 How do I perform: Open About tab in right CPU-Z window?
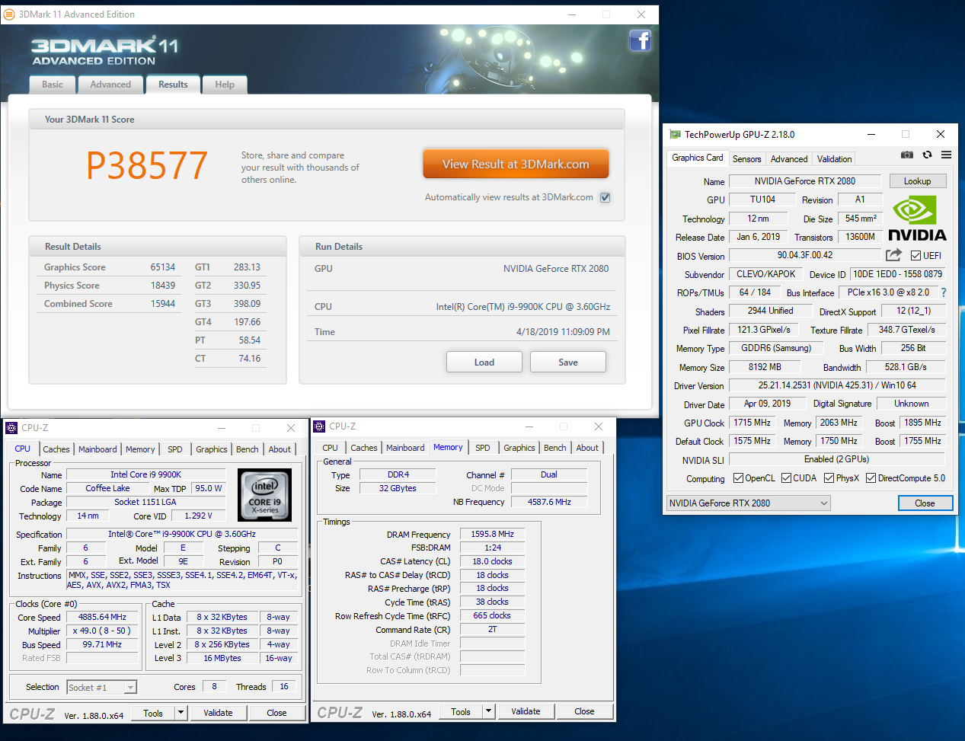coord(587,448)
